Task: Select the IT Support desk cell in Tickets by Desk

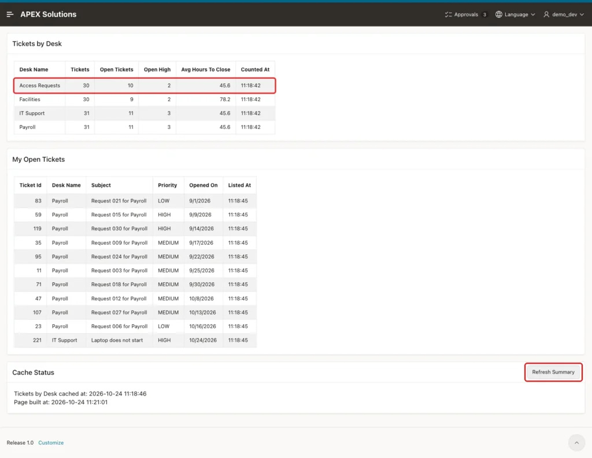Action: coord(40,113)
